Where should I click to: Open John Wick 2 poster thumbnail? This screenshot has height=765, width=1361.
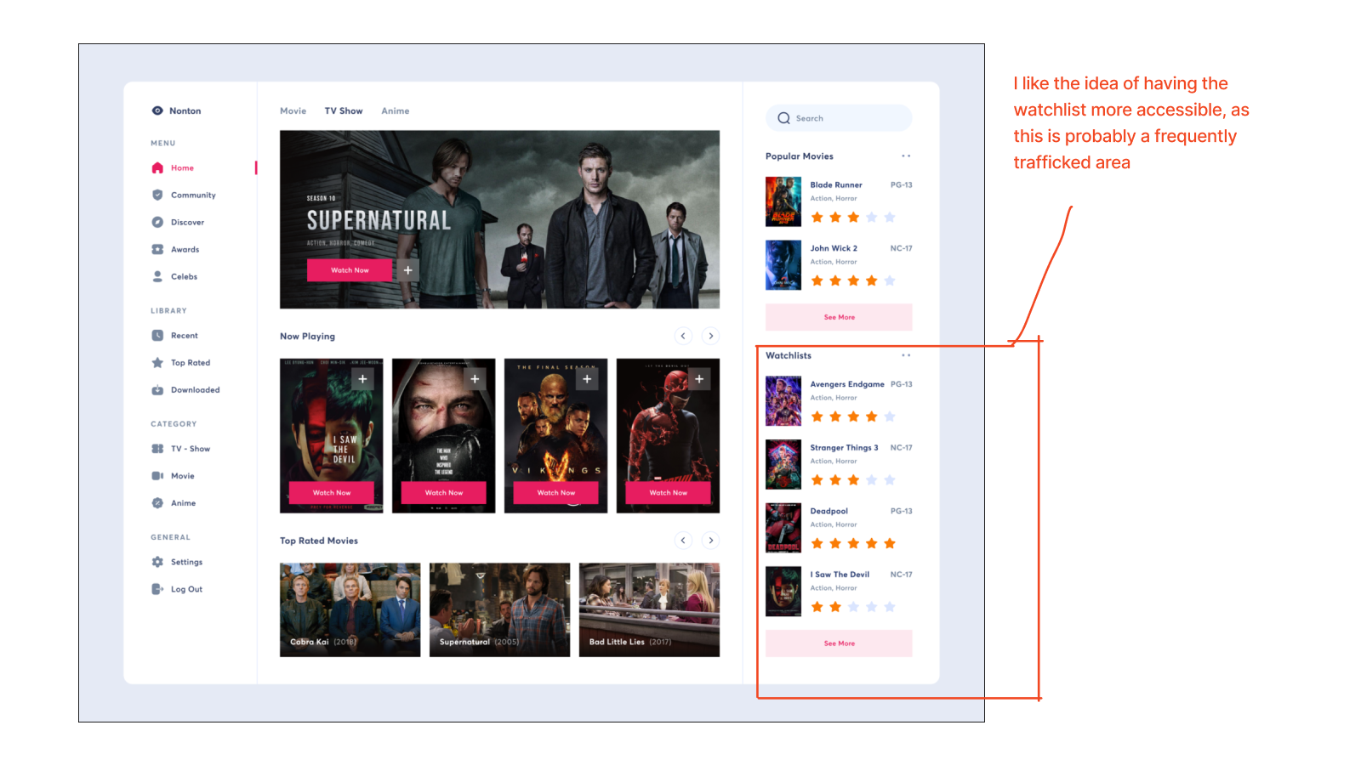click(783, 265)
